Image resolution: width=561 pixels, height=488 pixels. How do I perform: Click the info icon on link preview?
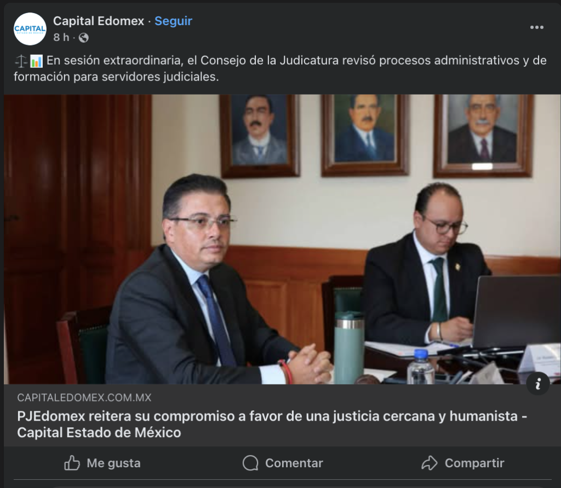[538, 384]
